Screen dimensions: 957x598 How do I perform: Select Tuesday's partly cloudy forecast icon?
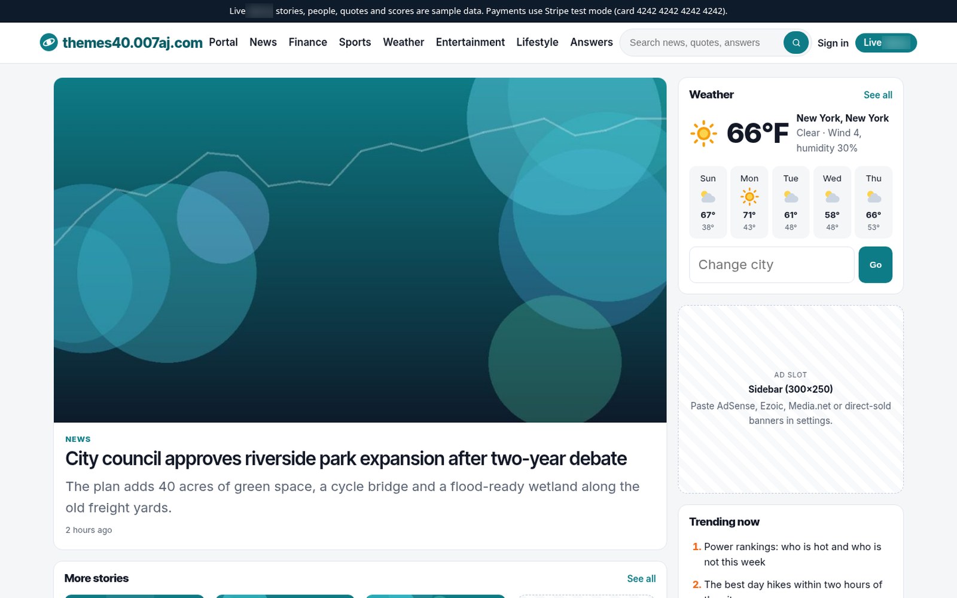[791, 197]
